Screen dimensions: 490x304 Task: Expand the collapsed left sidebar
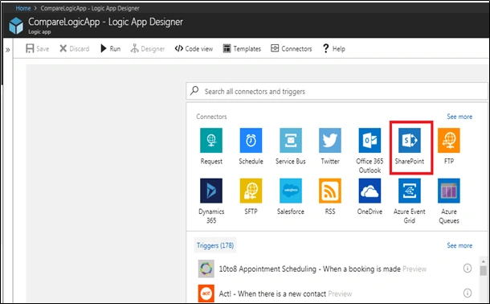[7, 50]
